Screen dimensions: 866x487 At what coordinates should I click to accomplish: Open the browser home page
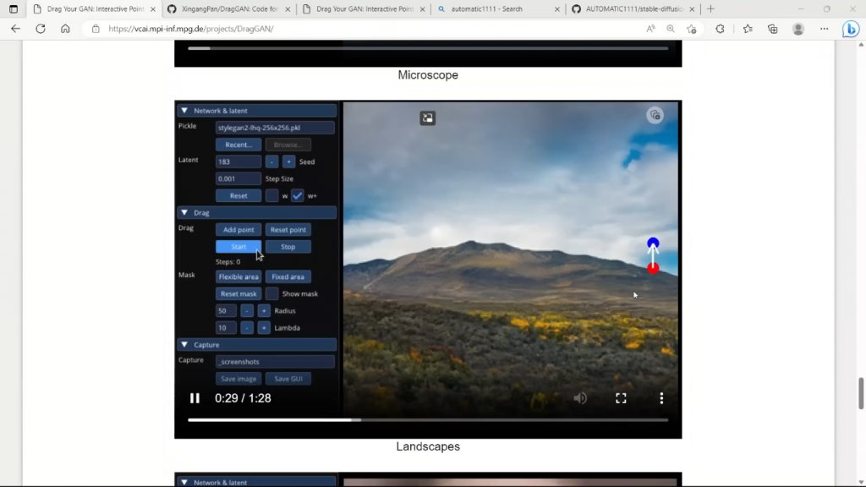tap(65, 29)
